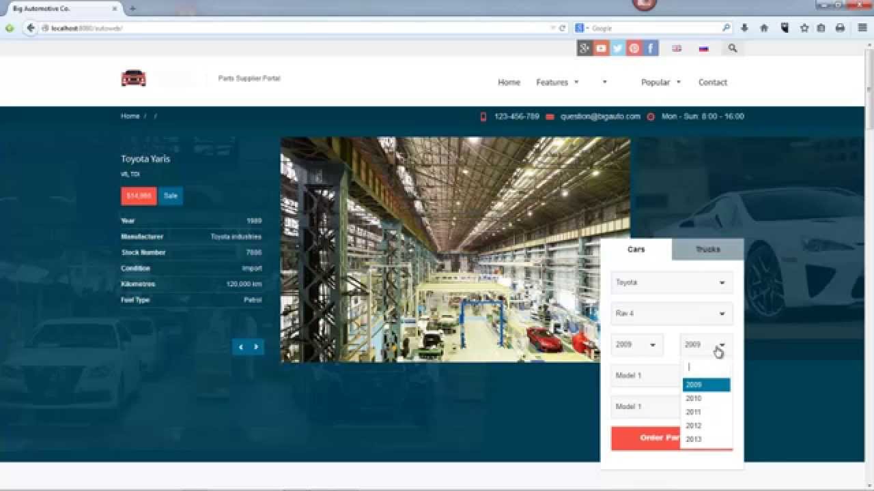
Task: Select 2010 in the year list
Action: click(707, 398)
